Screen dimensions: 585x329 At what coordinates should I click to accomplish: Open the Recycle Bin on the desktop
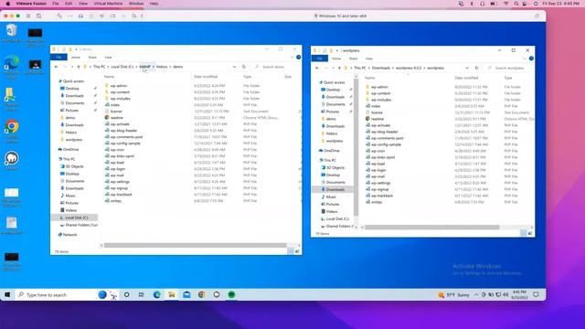point(12,33)
